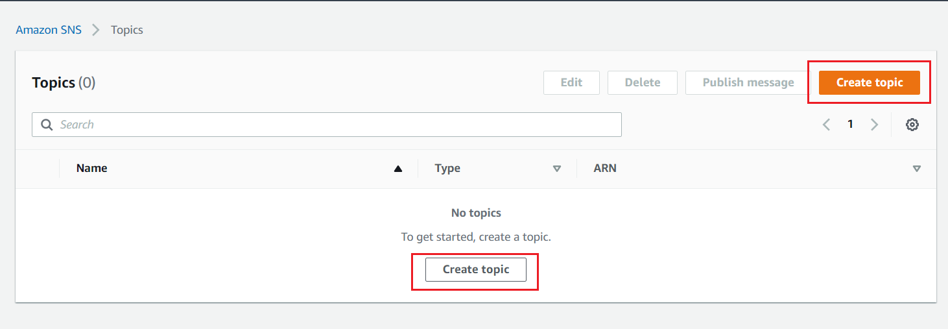Click the sort triangle beside Type column

pyautogui.click(x=556, y=169)
